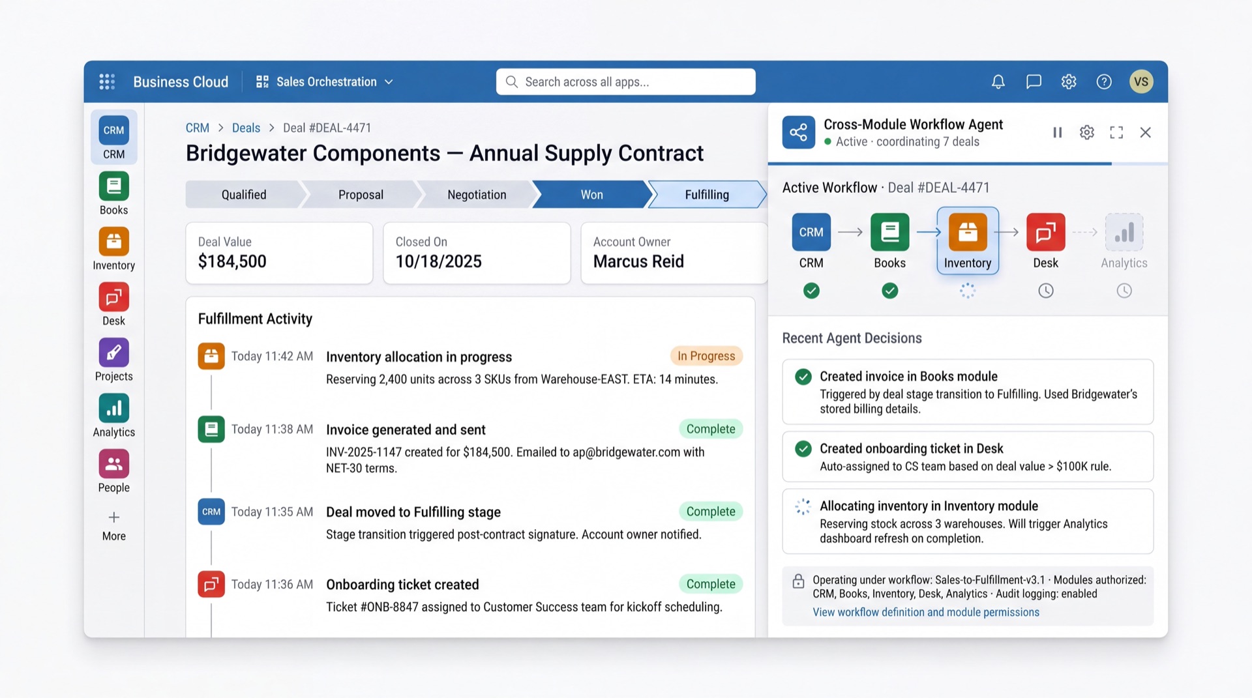Open the Analytics app in sidebar
Viewport: 1252px width, 698px height.
tap(113, 415)
